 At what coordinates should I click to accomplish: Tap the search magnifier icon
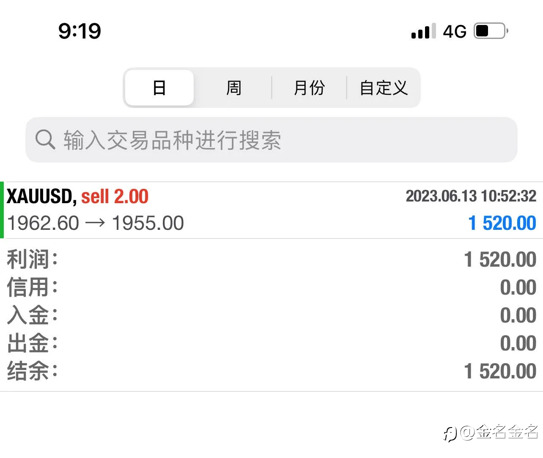[x=45, y=139]
